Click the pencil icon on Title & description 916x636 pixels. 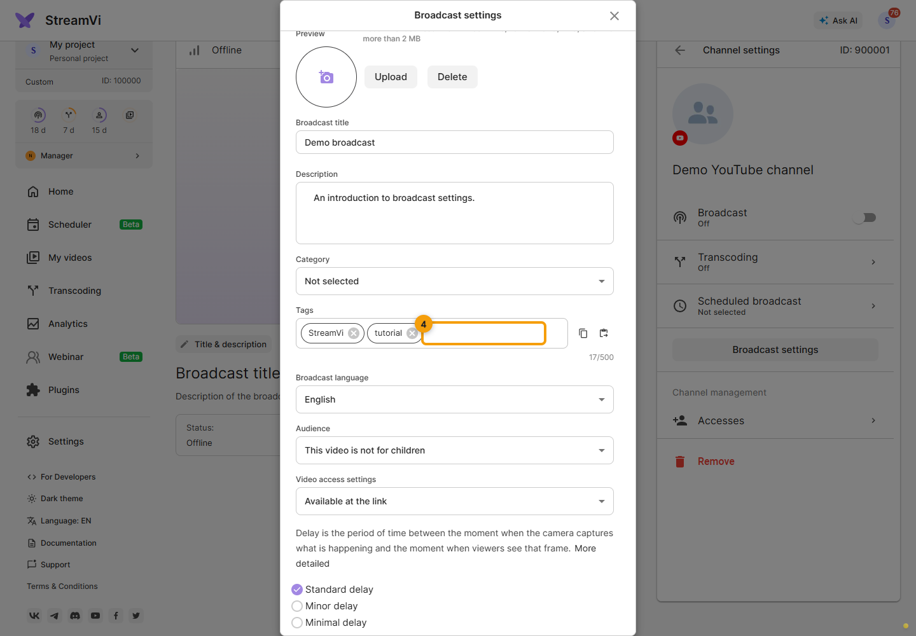[x=184, y=344]
